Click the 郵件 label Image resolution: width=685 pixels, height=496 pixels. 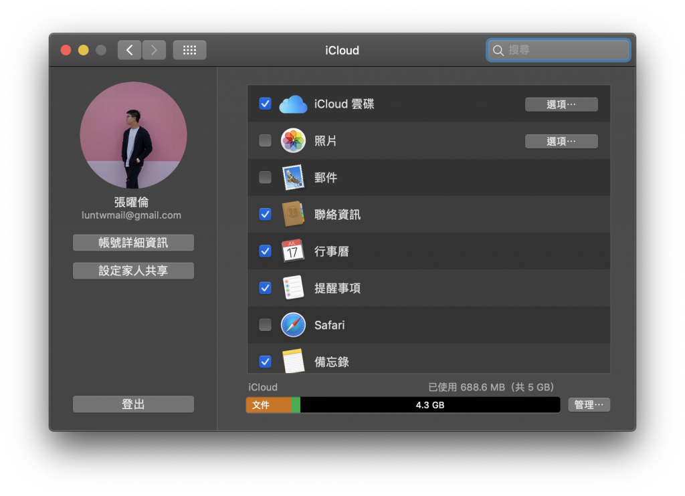point(326,178)
